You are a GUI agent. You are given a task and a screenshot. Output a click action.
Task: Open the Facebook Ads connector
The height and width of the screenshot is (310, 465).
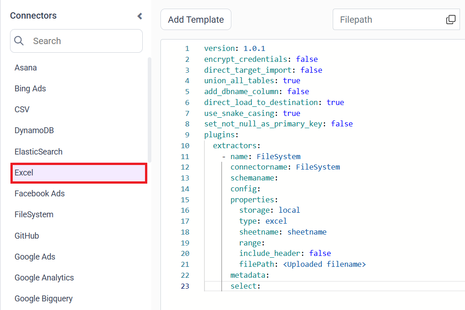40,194
